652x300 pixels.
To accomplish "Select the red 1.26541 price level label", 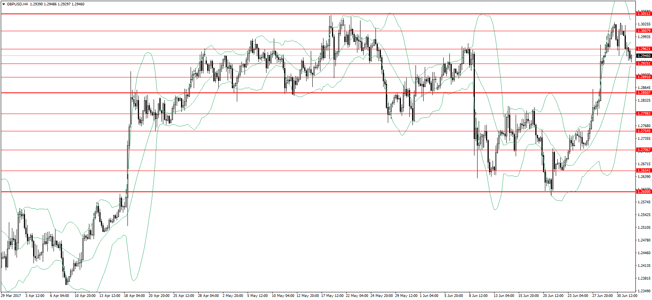I will tap(644, 171).
